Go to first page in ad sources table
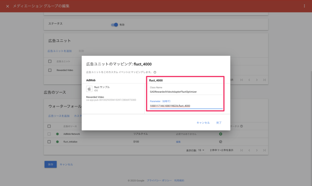This screenshot has width=312, height=186. 242,150
